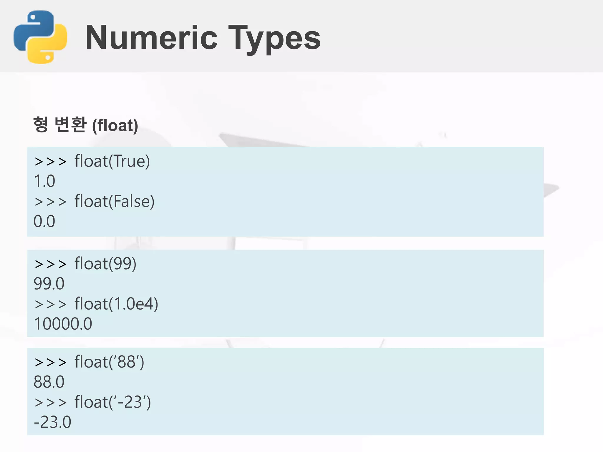
Task: Click the Python logo icon
Action: tap(40, 37)
